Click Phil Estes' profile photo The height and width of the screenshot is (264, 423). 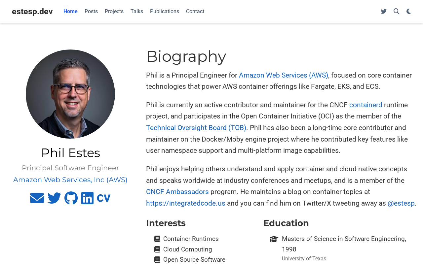coord(70,94)
